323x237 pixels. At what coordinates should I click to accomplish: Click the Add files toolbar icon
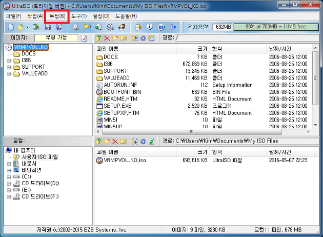138,27
